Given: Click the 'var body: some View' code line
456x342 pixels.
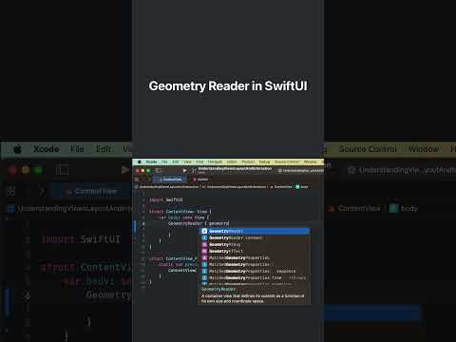Looking at the screenshot, I should click(x=184, y=218).
